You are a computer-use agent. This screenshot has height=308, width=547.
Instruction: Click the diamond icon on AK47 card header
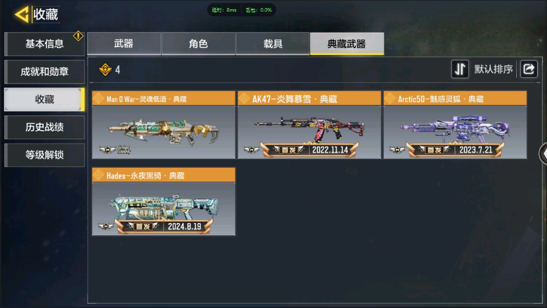tap(244, 99)
